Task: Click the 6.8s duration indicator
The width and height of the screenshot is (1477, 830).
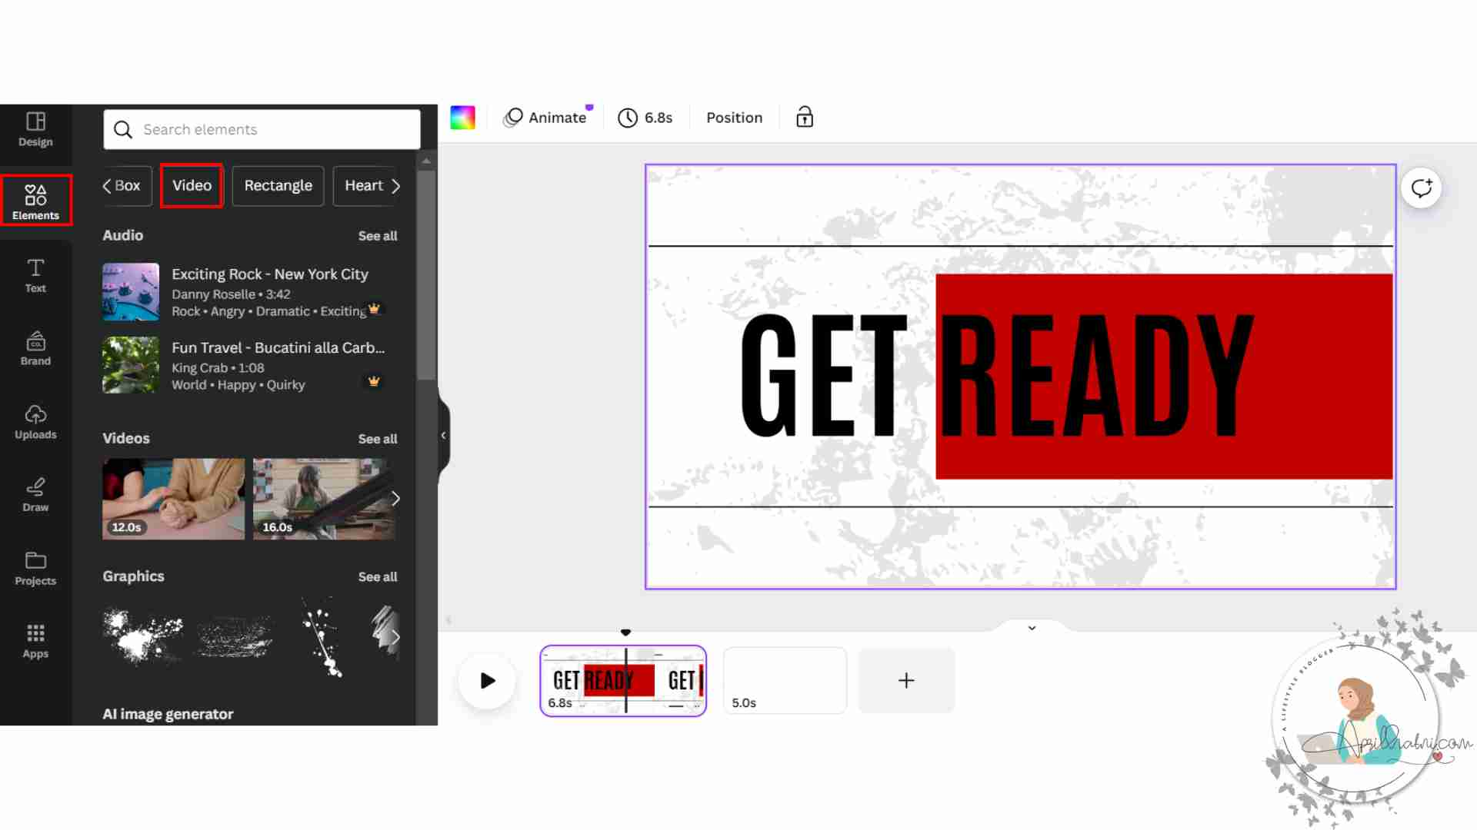Action: pyautogui.click(x=645, y=118)
